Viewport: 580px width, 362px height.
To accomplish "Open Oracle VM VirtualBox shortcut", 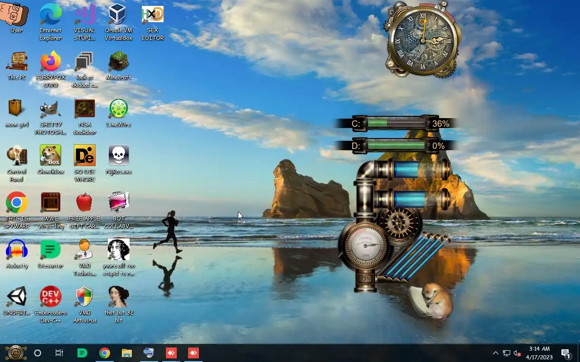I will (118, 23).
